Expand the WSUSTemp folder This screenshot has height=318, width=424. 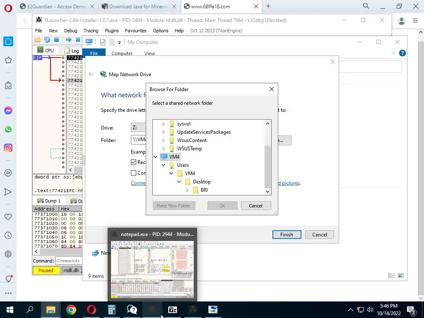(163, 149)
